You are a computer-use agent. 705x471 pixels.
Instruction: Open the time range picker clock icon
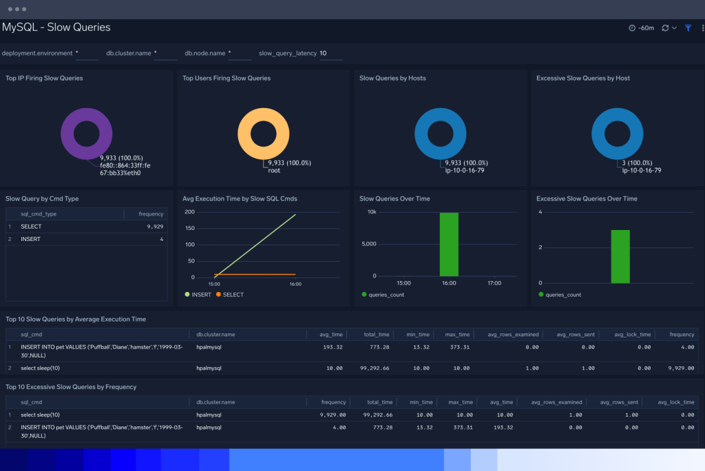click(632, 28)
